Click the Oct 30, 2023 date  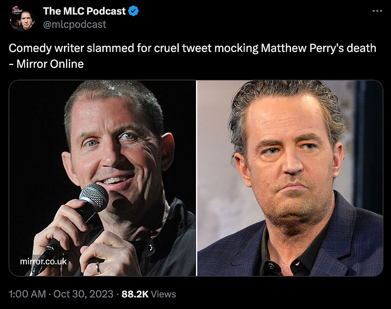pyautogui.click(x=83, y=294)
